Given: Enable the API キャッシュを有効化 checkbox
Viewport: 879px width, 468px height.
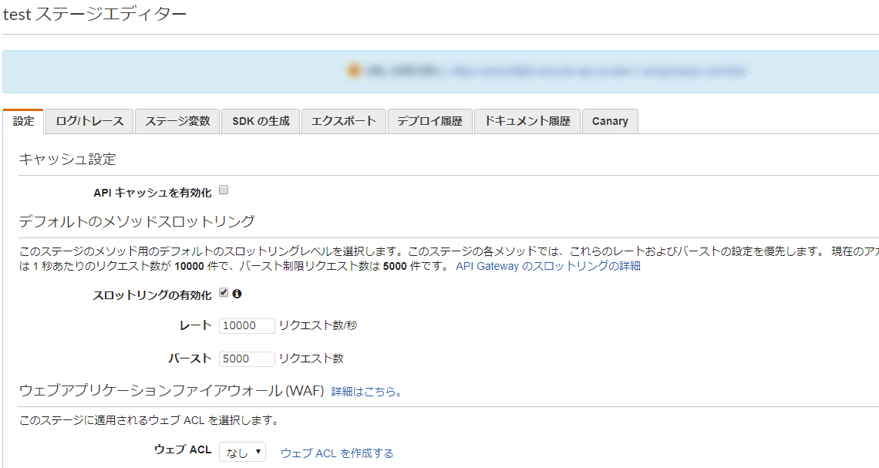Looking at the screenshot, I should (x=224, y=190).
